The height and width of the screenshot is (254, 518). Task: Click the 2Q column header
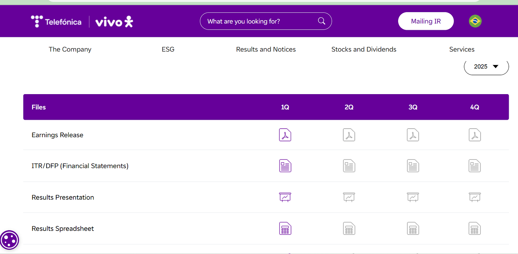[349, 107]
